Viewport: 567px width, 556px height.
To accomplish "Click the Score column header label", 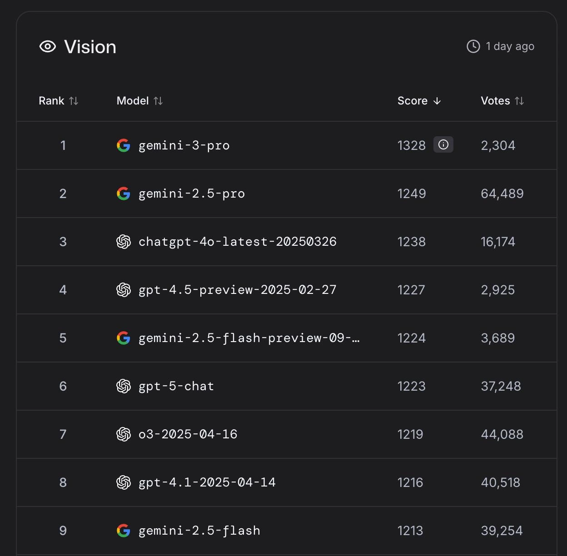I will click(413, 101).
